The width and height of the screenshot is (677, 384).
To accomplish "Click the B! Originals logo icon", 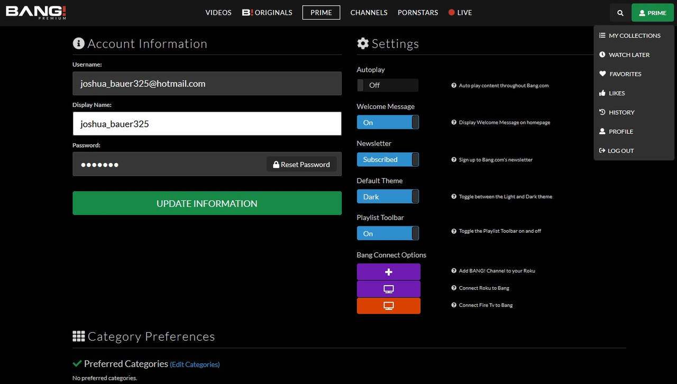I will (x=247, y=13).
